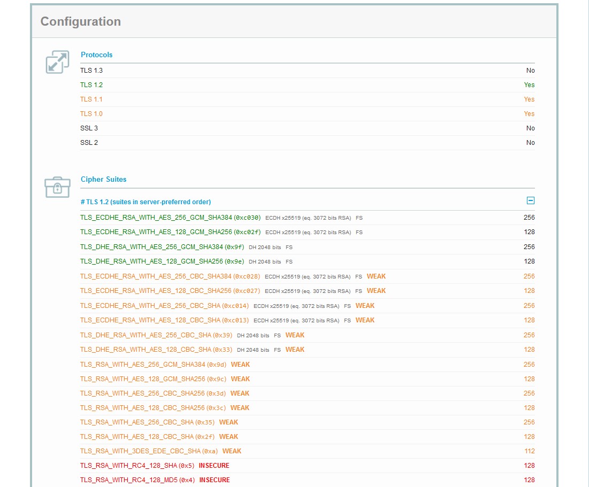Select suite TLS_ECDHE_RSA_WITH_AES_256_CBC_SHA384 (0xc028)
Image resolution: width=589 pixels, height=487 pixels.
(x=170, y=276)
